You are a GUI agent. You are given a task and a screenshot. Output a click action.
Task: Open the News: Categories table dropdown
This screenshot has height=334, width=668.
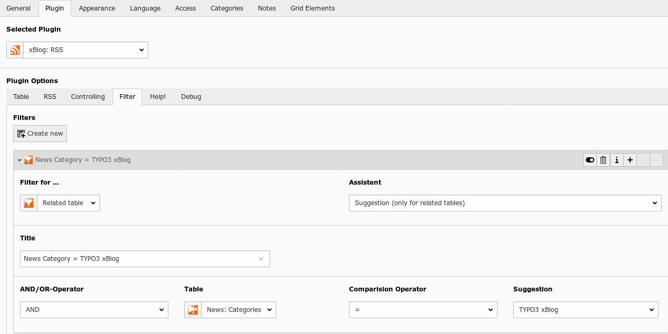(x=238, y=310)
